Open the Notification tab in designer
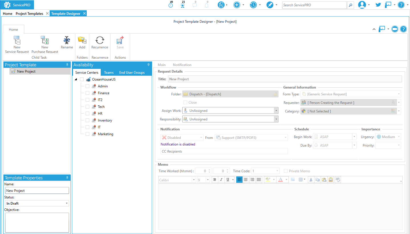 tap(182, 65)
